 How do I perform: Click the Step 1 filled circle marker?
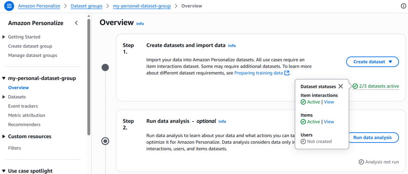pos(105,68)
